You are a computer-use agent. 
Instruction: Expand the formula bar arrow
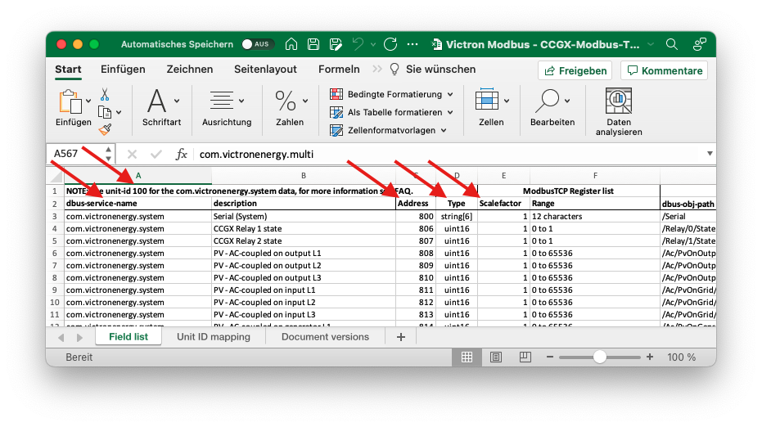710,154
